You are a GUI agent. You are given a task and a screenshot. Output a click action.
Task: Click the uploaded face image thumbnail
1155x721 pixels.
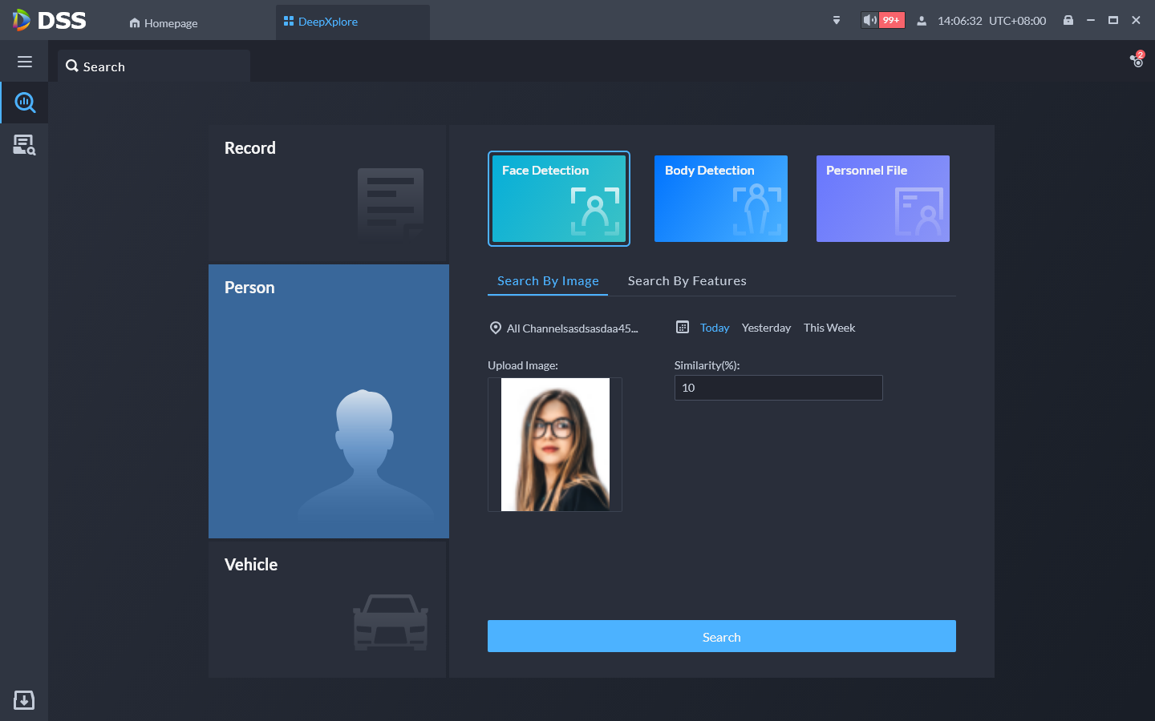555,445
